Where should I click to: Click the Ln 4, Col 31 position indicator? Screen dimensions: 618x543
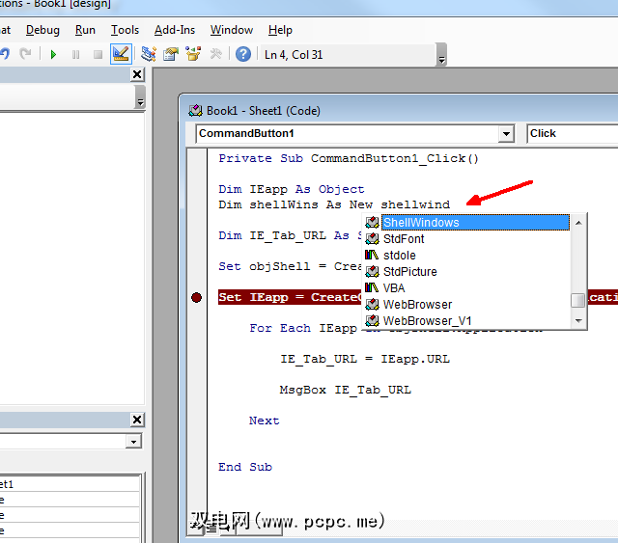(294, 55)
